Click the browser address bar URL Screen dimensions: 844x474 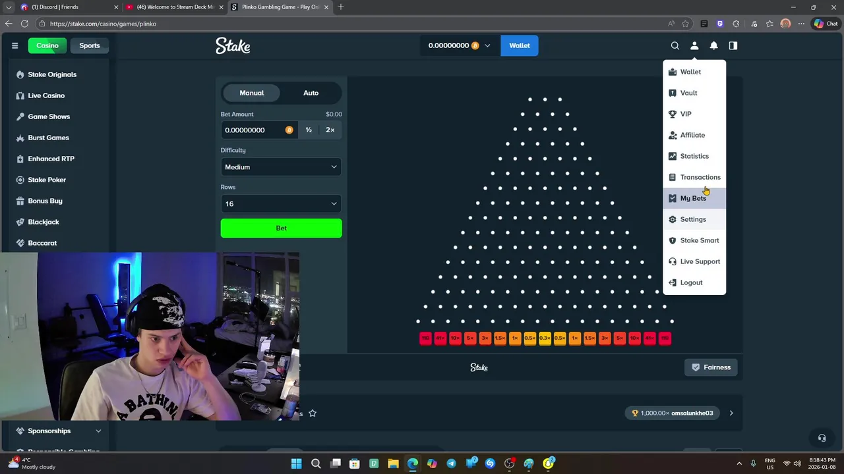click(103, 24)
